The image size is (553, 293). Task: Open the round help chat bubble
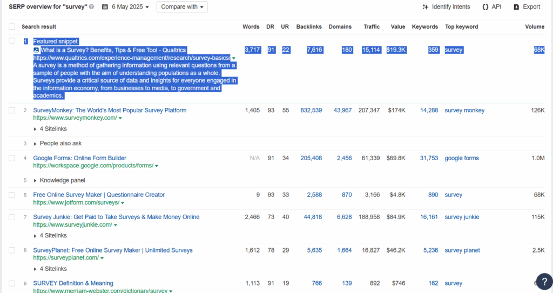544,281
